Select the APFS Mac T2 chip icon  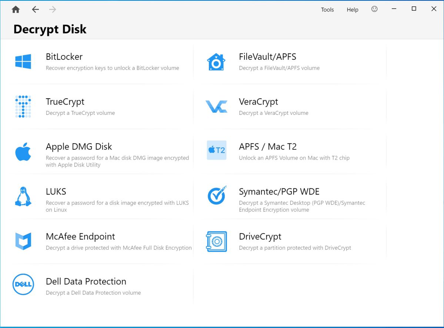point(216,150)
